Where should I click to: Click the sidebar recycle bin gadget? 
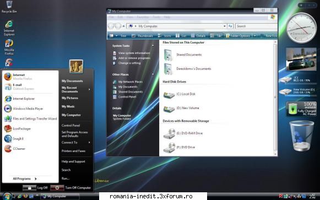301,136
